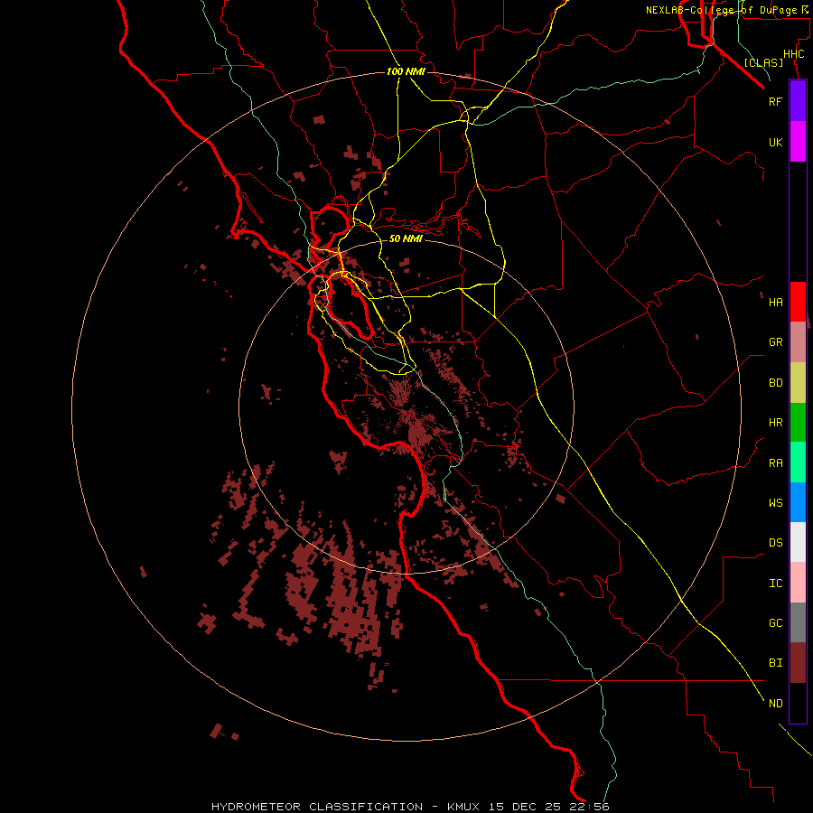Click the HA red legend swatch

pyautogui.click(x=798, y=302)
